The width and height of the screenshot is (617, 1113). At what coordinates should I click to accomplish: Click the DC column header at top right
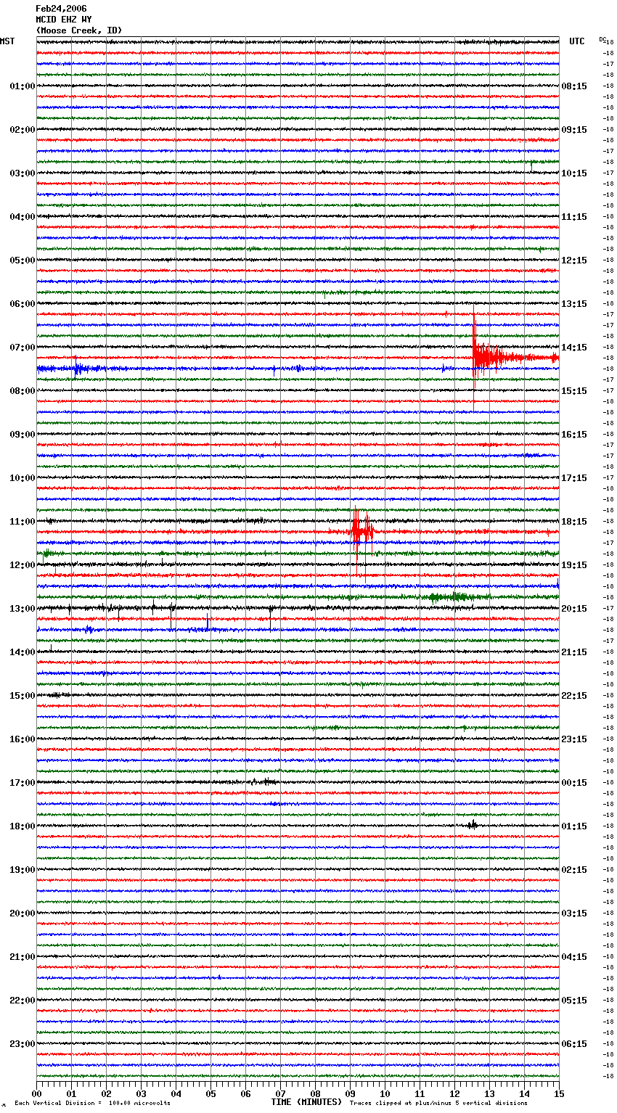[602, 38]
